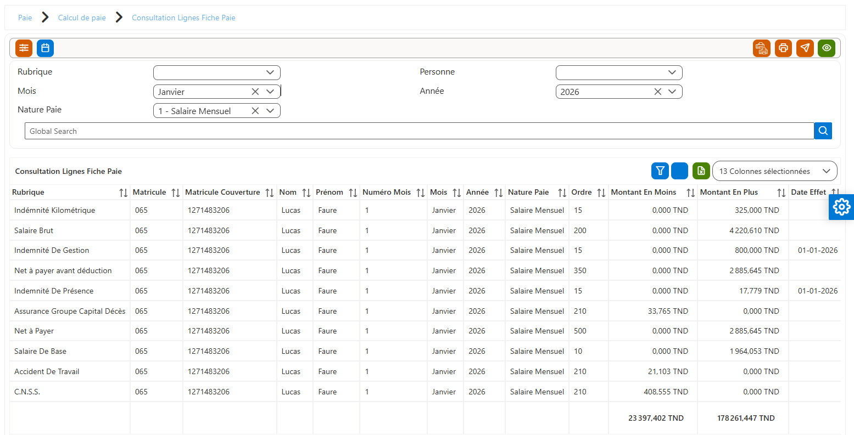Clear the Janvier month selection
This screenshot has height=435, width=854.
coord(255,92)
